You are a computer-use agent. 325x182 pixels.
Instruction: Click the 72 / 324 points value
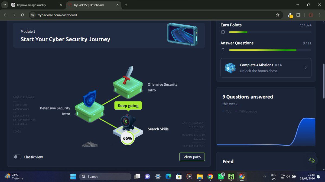tap(305, 25)
